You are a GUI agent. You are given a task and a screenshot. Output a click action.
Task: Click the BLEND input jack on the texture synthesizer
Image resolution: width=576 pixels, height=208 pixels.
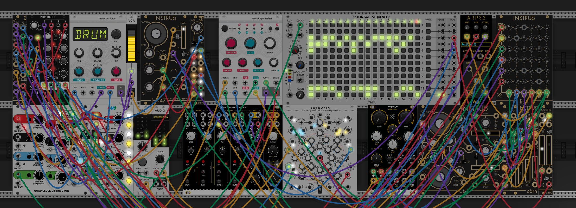tap(276, 83)
